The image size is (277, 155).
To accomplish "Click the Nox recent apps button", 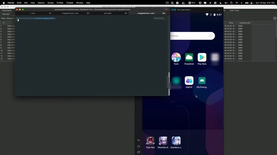I will tap(138, 152).
